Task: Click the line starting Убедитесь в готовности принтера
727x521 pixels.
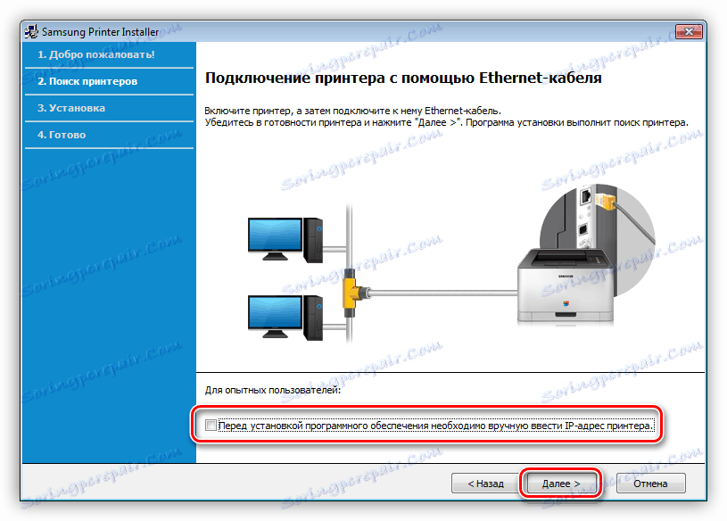Action: 447,123
